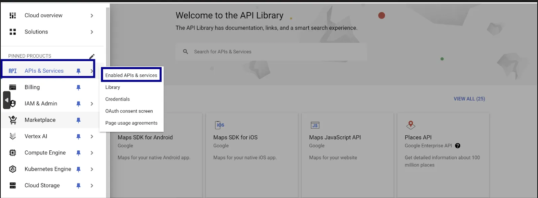Click the Maps SDK for iOS icon

pos(220,125)
